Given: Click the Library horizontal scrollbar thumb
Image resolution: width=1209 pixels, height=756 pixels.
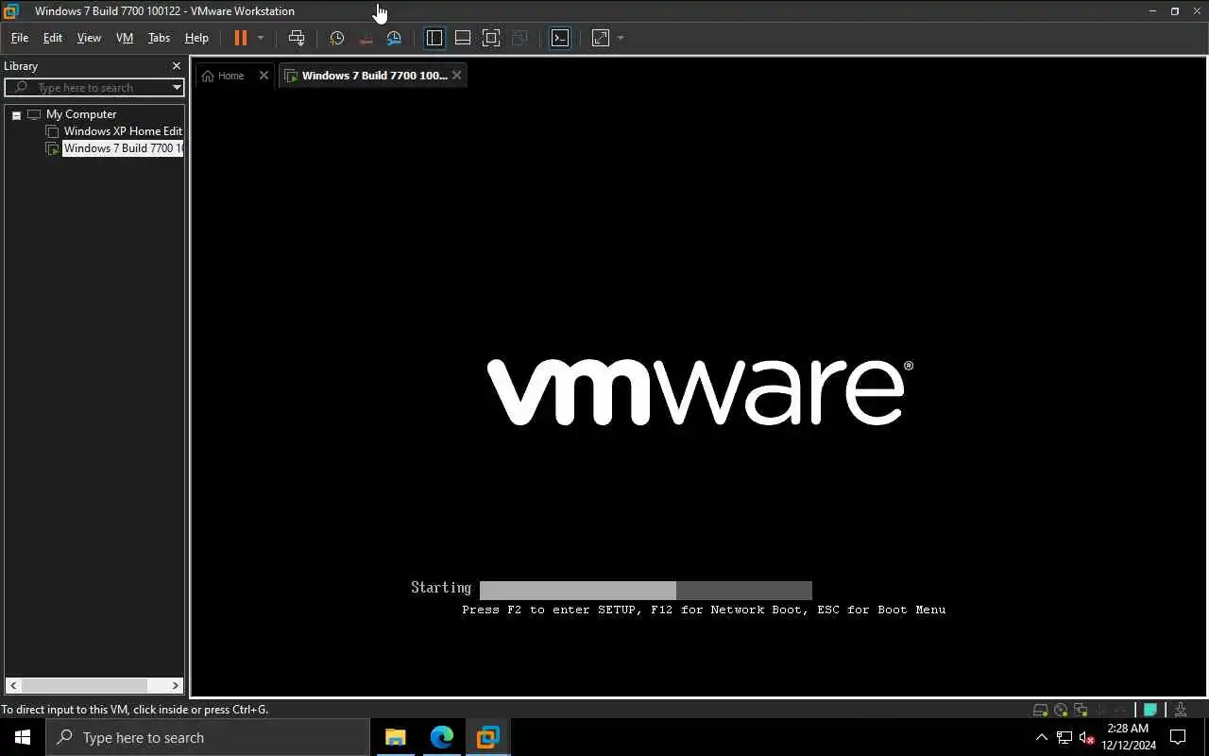Looking at the screenshot, I should 83,685.
